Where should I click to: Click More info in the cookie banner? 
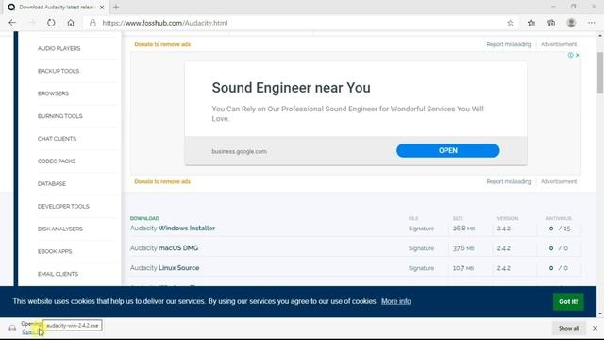(x=396, y=301)
